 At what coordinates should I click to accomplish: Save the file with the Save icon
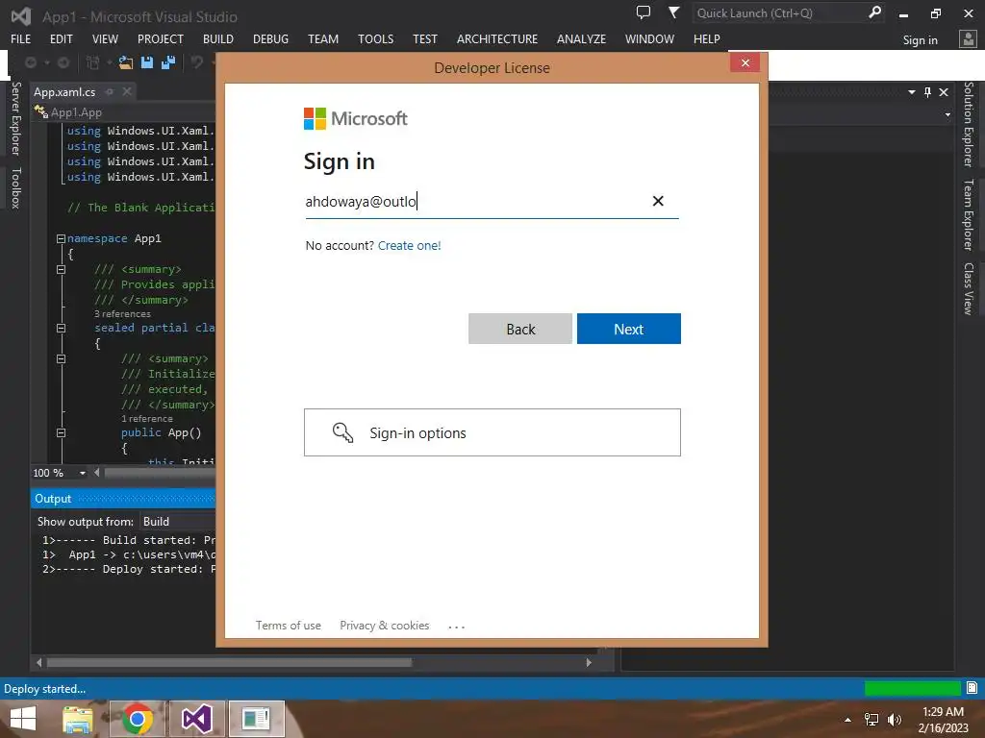[x=147, y=62]
